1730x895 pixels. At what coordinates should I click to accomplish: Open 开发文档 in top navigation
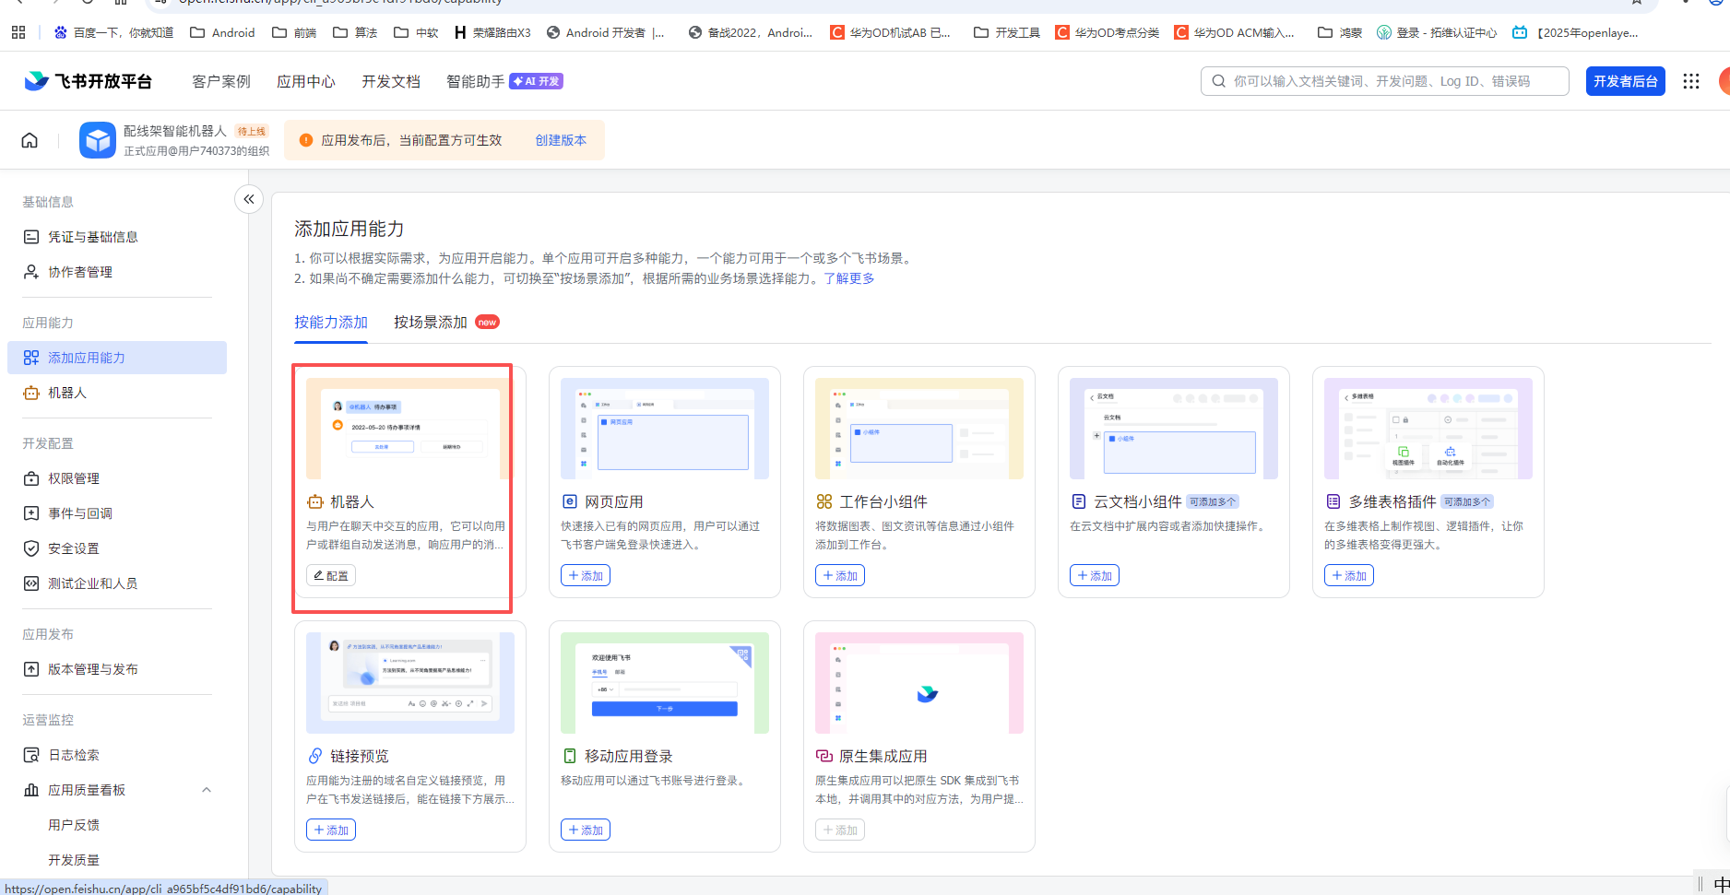pyautogui.click(x=391, y=81)
